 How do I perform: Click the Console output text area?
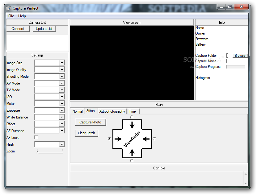[157, 179]
